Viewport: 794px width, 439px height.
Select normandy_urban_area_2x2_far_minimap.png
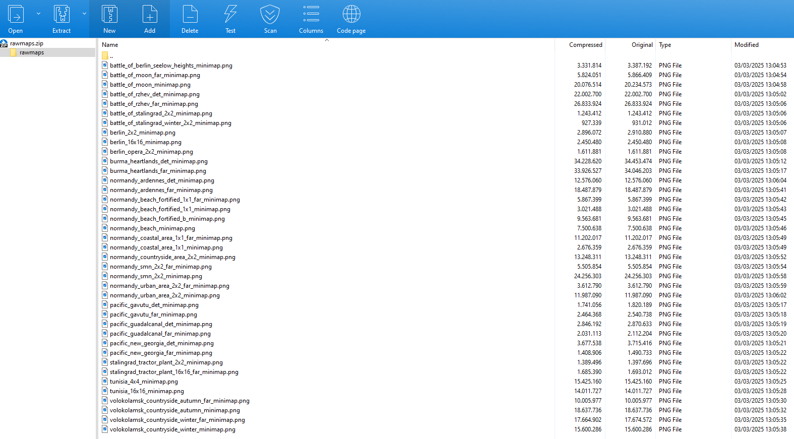(x=169, y=286)
